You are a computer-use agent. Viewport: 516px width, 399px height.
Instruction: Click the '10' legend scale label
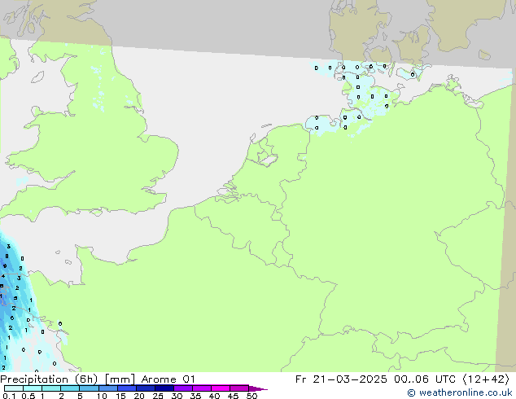click(x=102, y=396)
